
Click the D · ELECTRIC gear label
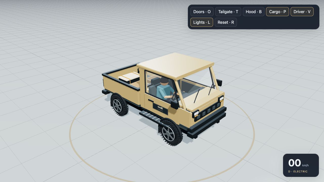coord(298,171)
